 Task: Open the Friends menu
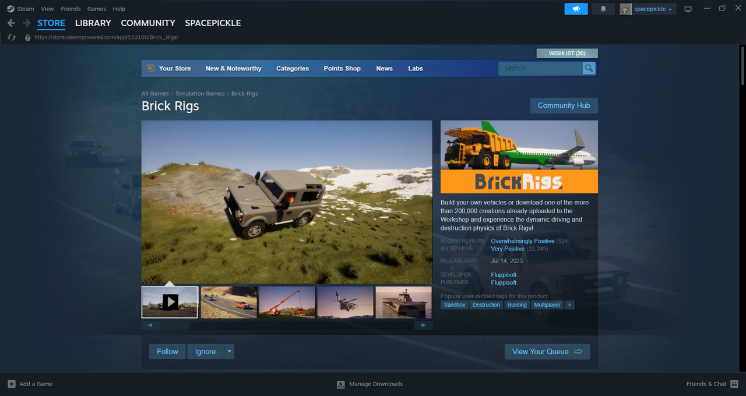click(x=71, y=9)
